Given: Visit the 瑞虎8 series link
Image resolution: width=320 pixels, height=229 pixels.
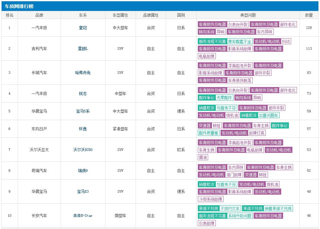Looking at the screenshot, I should (x=83, y=171).
